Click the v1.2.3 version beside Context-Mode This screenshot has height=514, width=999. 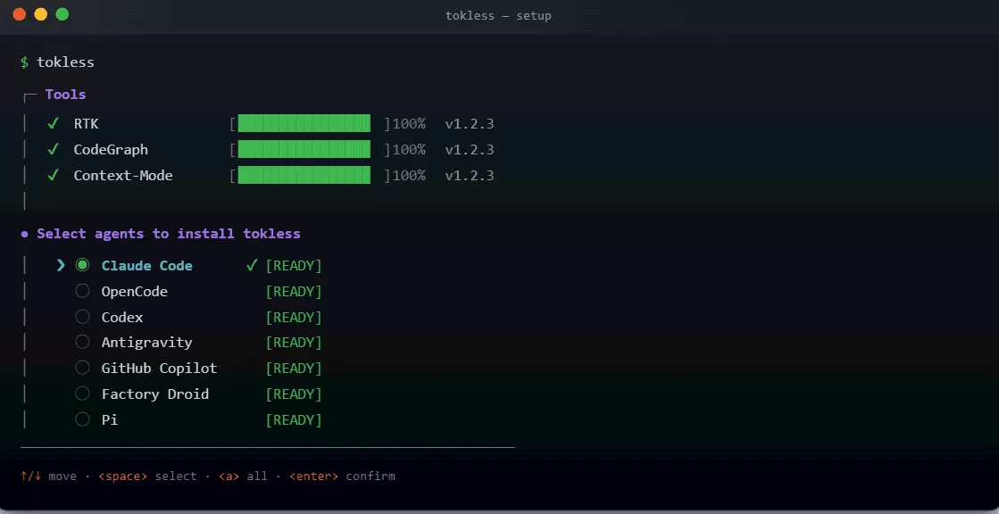pos(470,175)
